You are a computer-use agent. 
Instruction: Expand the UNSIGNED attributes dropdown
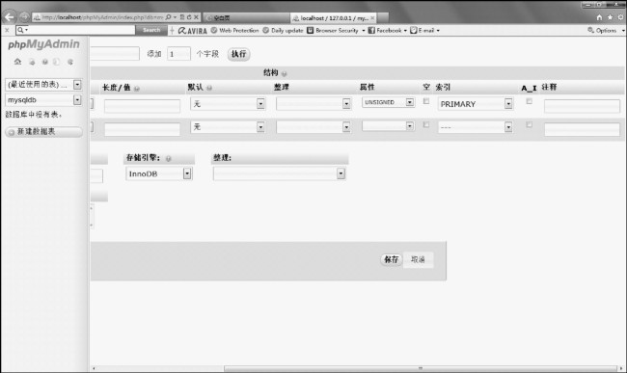(x=388, y=102)
